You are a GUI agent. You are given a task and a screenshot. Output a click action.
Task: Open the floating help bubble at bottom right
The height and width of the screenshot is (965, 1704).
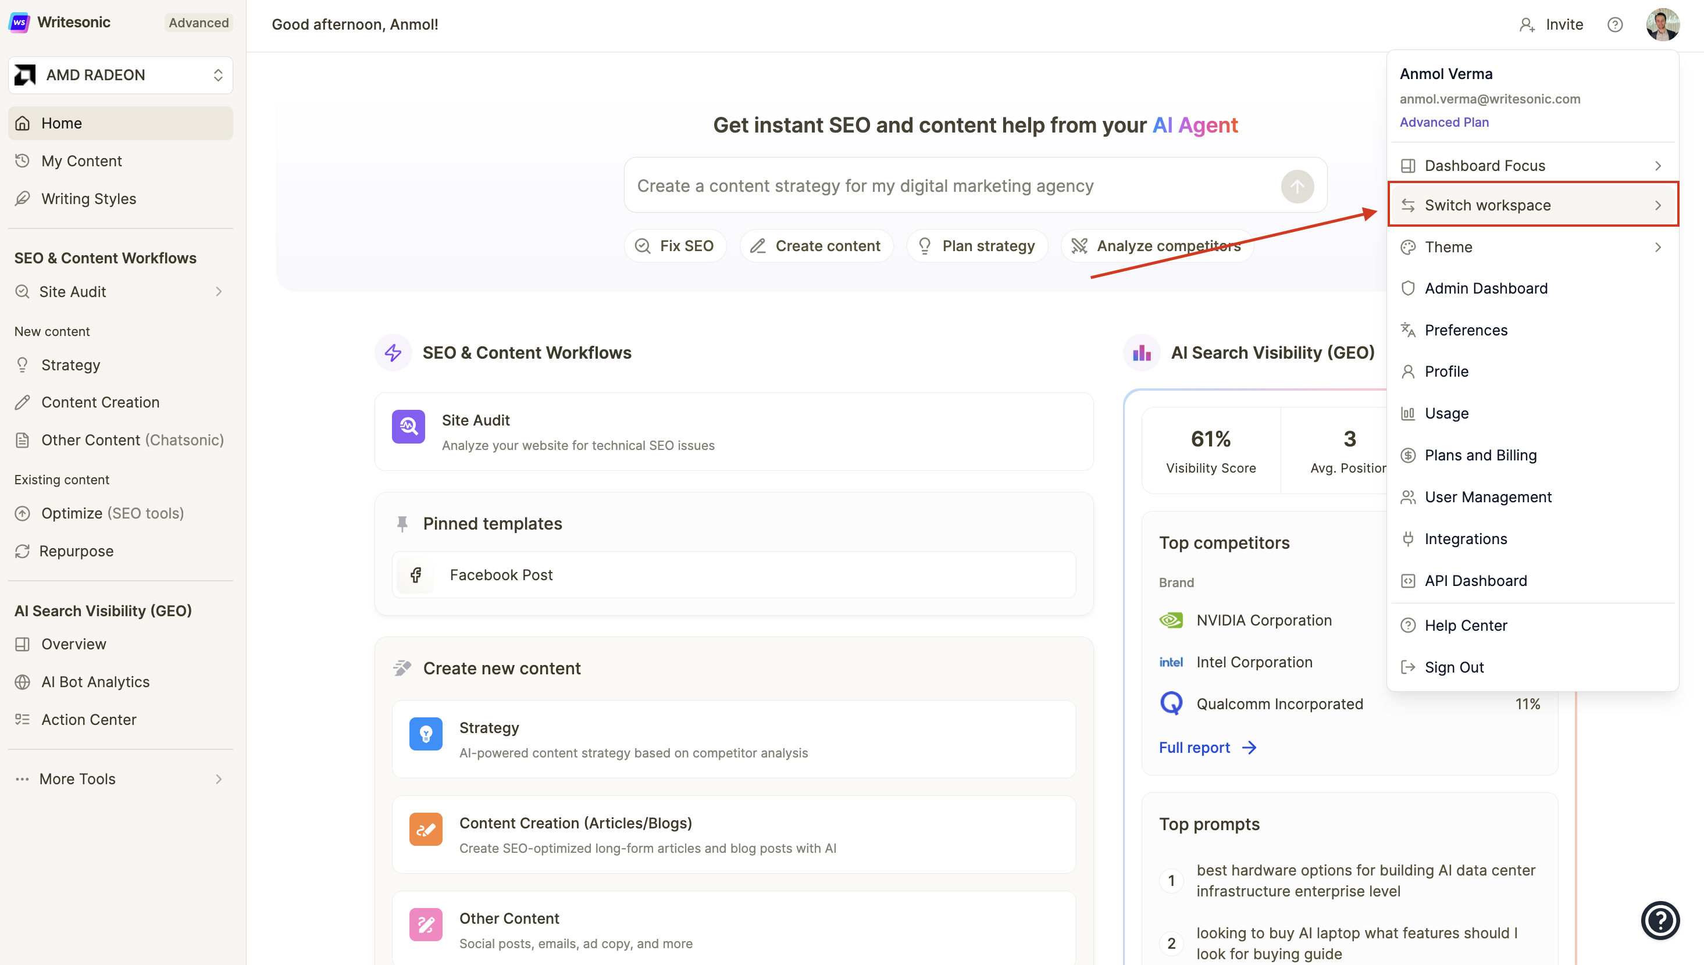(x=1660, y=920)
